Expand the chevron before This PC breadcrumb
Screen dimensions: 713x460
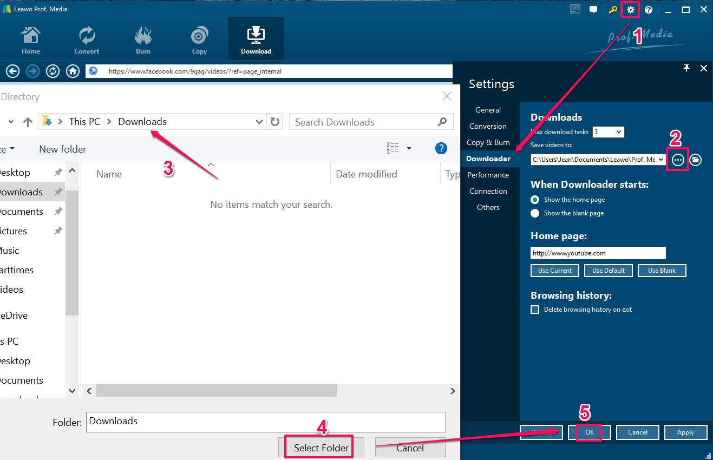(60, 122)
